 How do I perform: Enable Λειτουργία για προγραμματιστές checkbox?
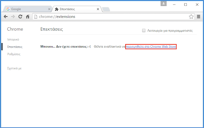(x=144, y=31)
